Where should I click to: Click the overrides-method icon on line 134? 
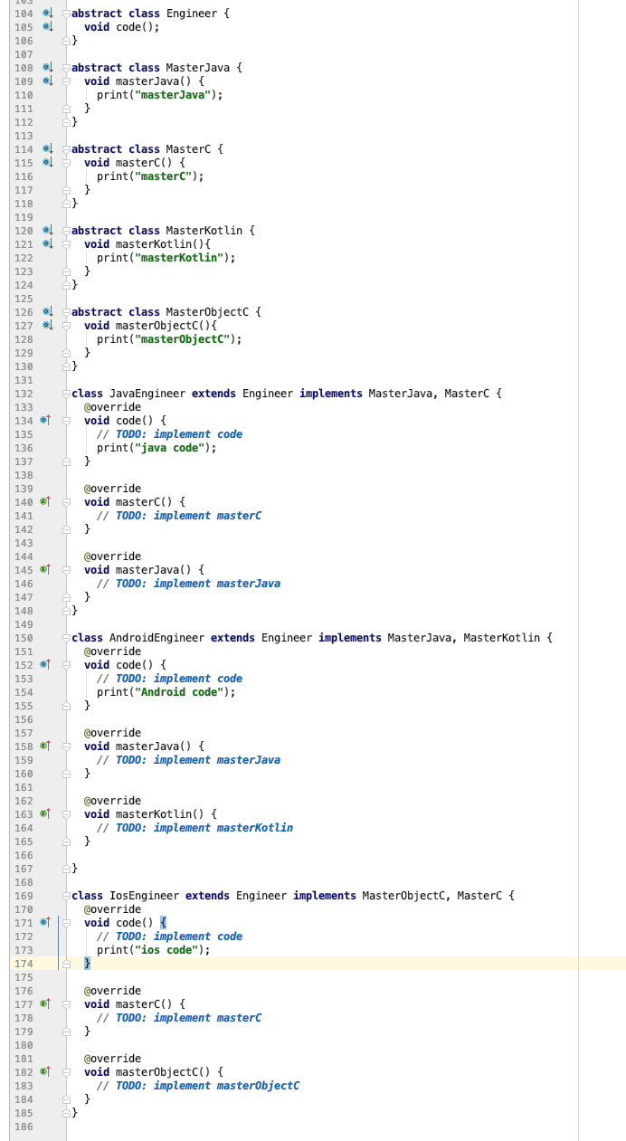(44, 421)
